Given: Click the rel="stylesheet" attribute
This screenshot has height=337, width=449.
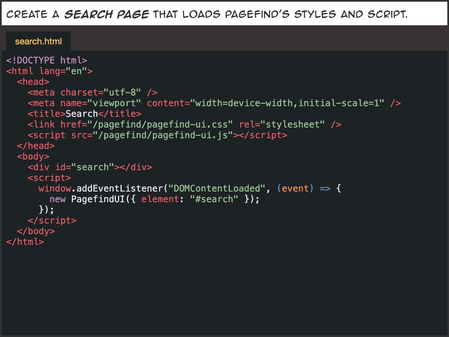Looking at the screenshot, I should tap(282, 124).
